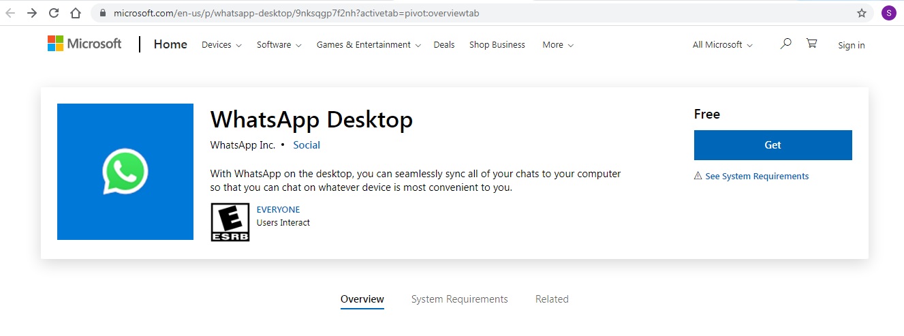
Task: Open See System Requirements link
Action: coord(757,177)
